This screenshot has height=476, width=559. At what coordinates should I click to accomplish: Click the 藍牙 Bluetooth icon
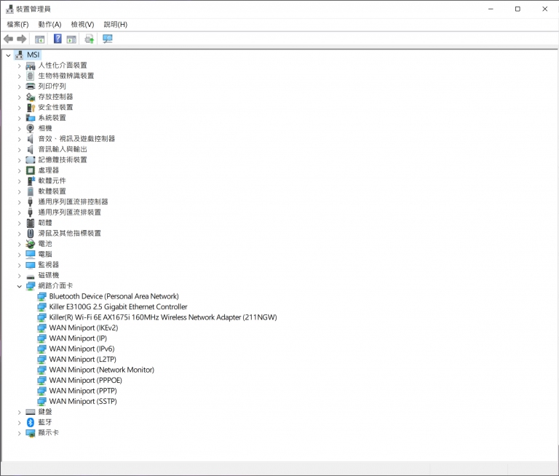31,422
